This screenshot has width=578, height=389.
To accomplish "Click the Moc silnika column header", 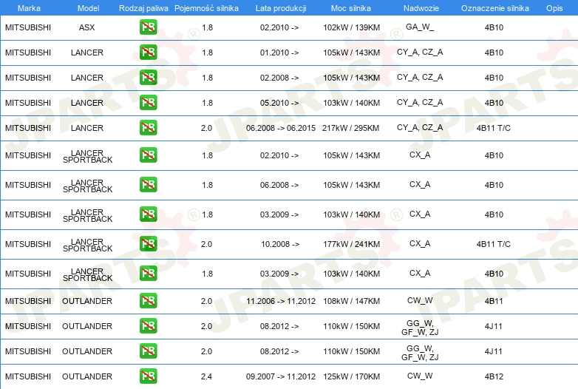I will (x=351, y=8).
